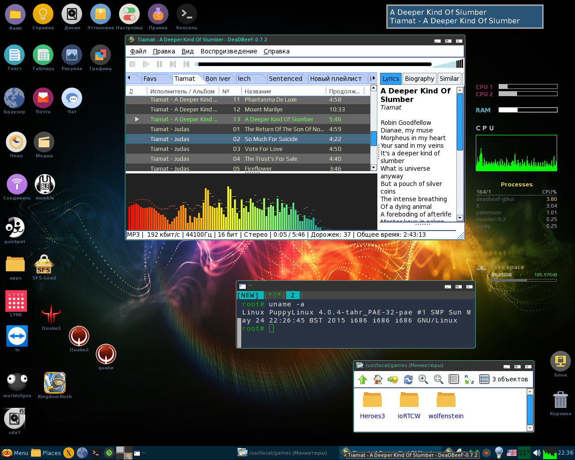The width and height of the screenshot is (575, 460).
Task: Open the taskbar Menu button
Action: [x=15, y=453]
